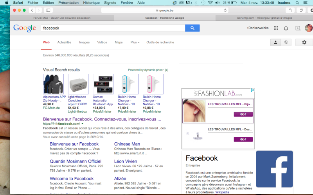The width and height of the screenshot is (313, 195).
Task: Open Alpinestars hoody product thumbnail
Action: [x=53, y=84]
